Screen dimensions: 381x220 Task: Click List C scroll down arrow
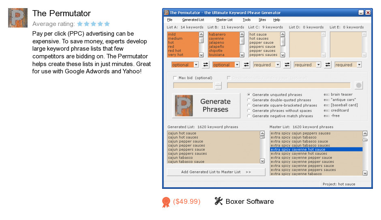283,55
